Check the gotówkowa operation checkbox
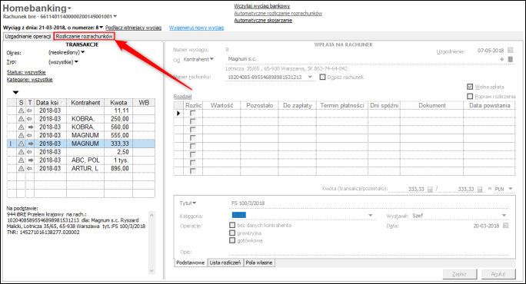Image resolution: width=526 pixels, height=284 pixels. pos(232,240)
